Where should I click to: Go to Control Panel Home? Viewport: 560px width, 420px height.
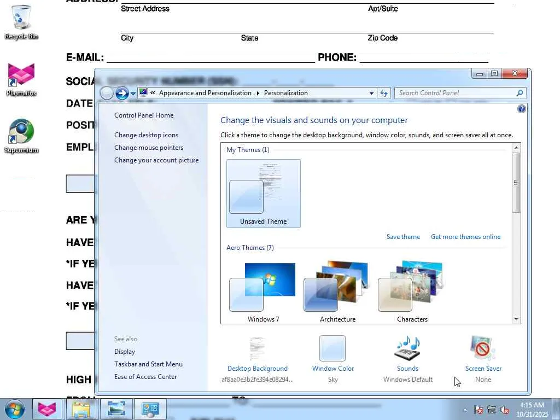click(144, 115)
